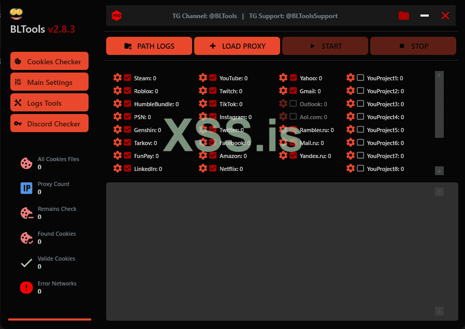Toggle the Gmail checkbox
The height and width of the screenshot is (329, 465).
click(x=293, y=91)
